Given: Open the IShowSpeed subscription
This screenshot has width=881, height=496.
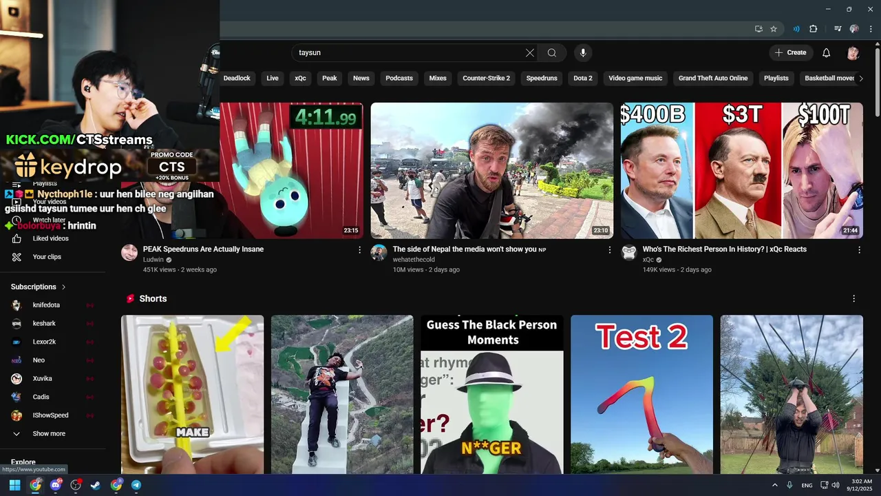Looking at the screenshot, I should coord(52,415).
